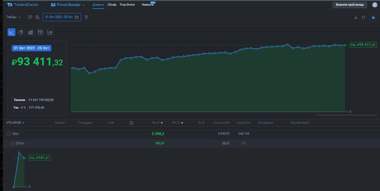Open the date range 01 Окт 2023 - 25 Окт picker
The image size is (380, 191).
pos(62,17)
